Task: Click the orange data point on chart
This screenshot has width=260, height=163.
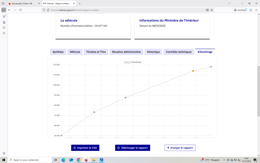Action: (193, 71)
